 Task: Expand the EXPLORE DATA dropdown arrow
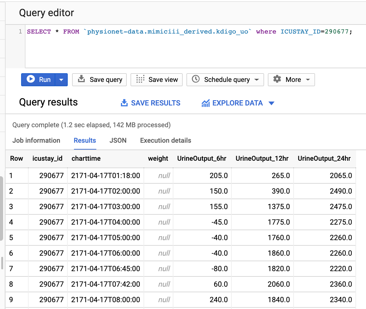click(271, 103)
